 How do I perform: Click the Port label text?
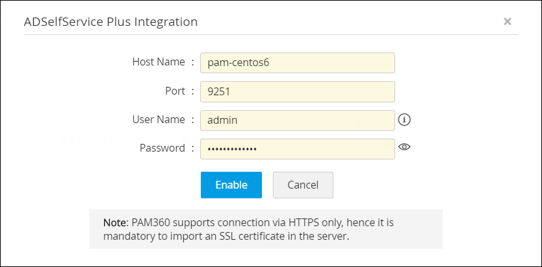point(175,91)
